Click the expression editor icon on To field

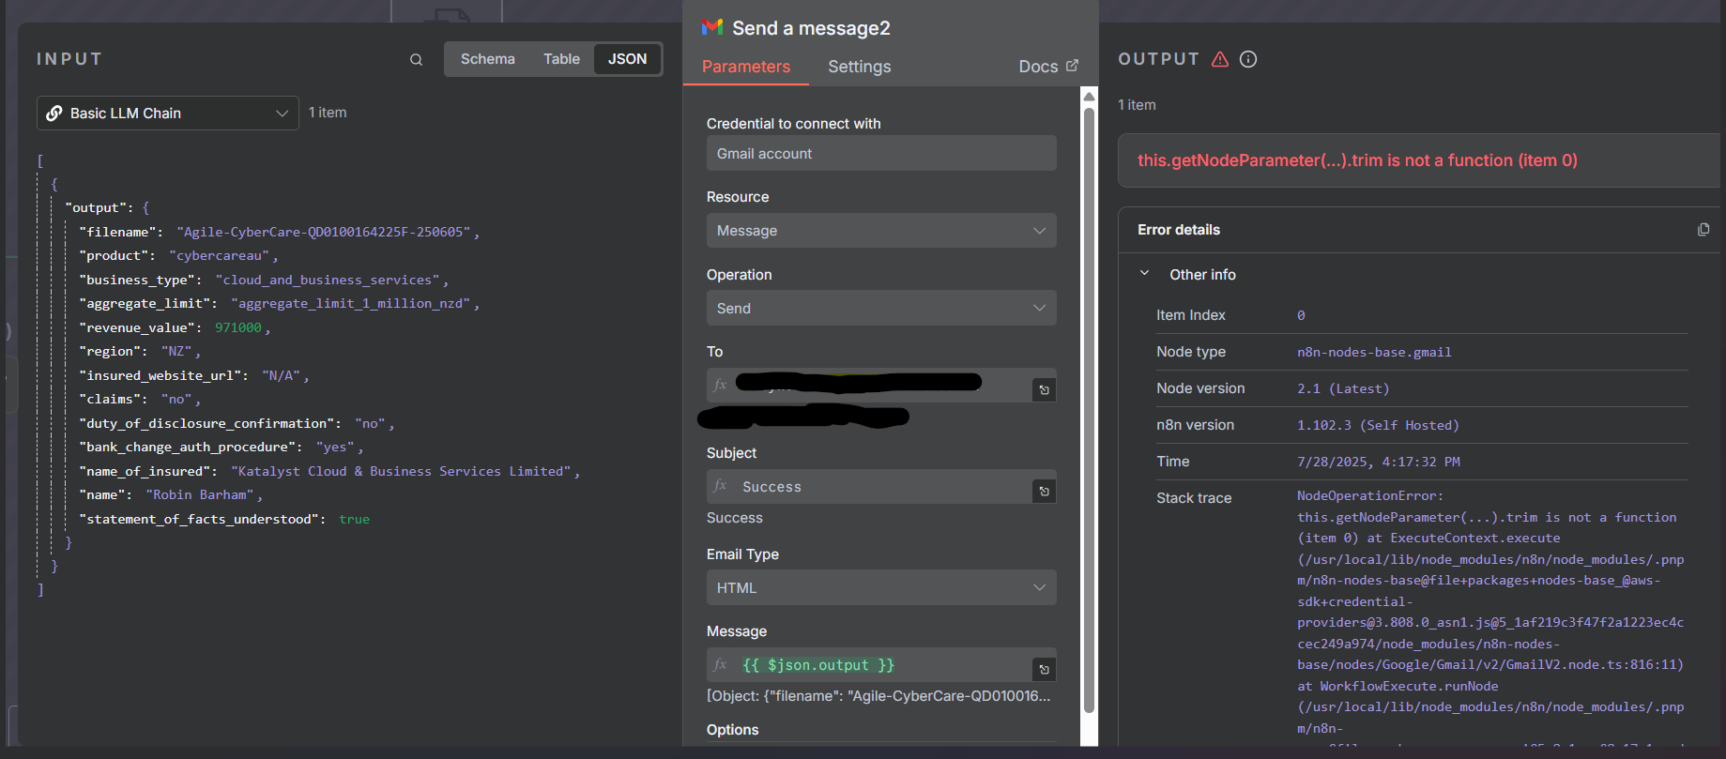(1044, 389)
